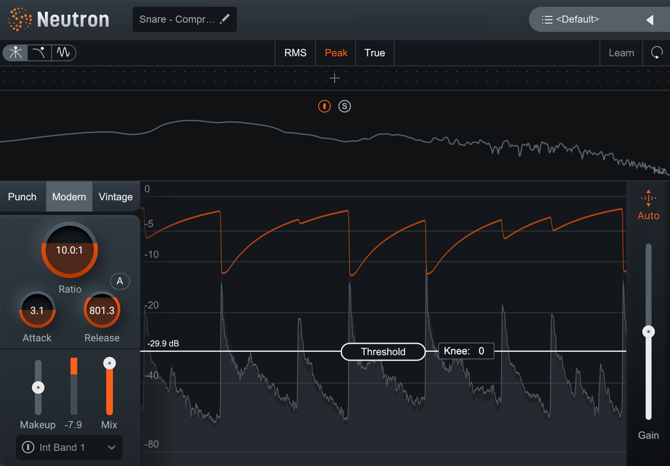Collapse the preset panel with the triangle arrow

pyautogui.click(x=650, y=20)
